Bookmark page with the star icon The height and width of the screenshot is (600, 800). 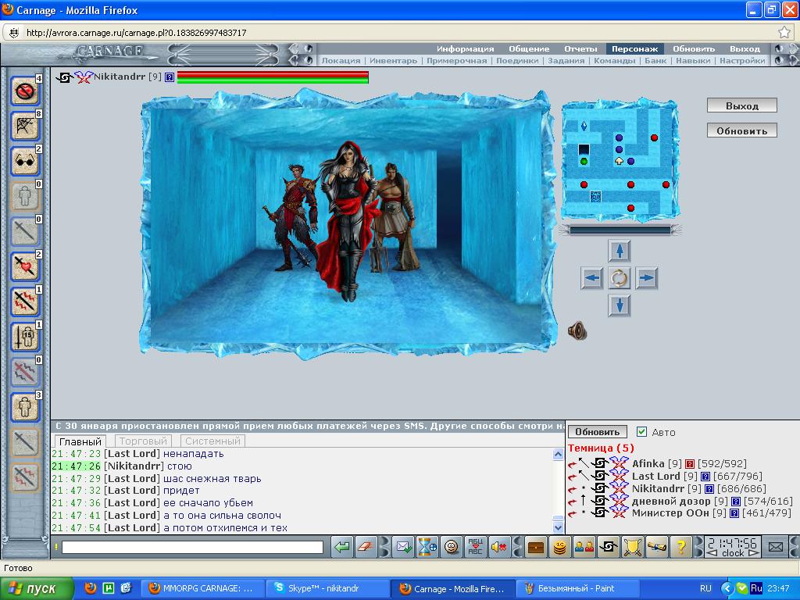(784, 33)
